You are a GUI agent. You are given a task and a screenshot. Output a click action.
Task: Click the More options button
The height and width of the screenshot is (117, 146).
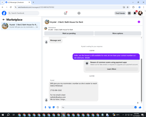click(x=118, y=33)
